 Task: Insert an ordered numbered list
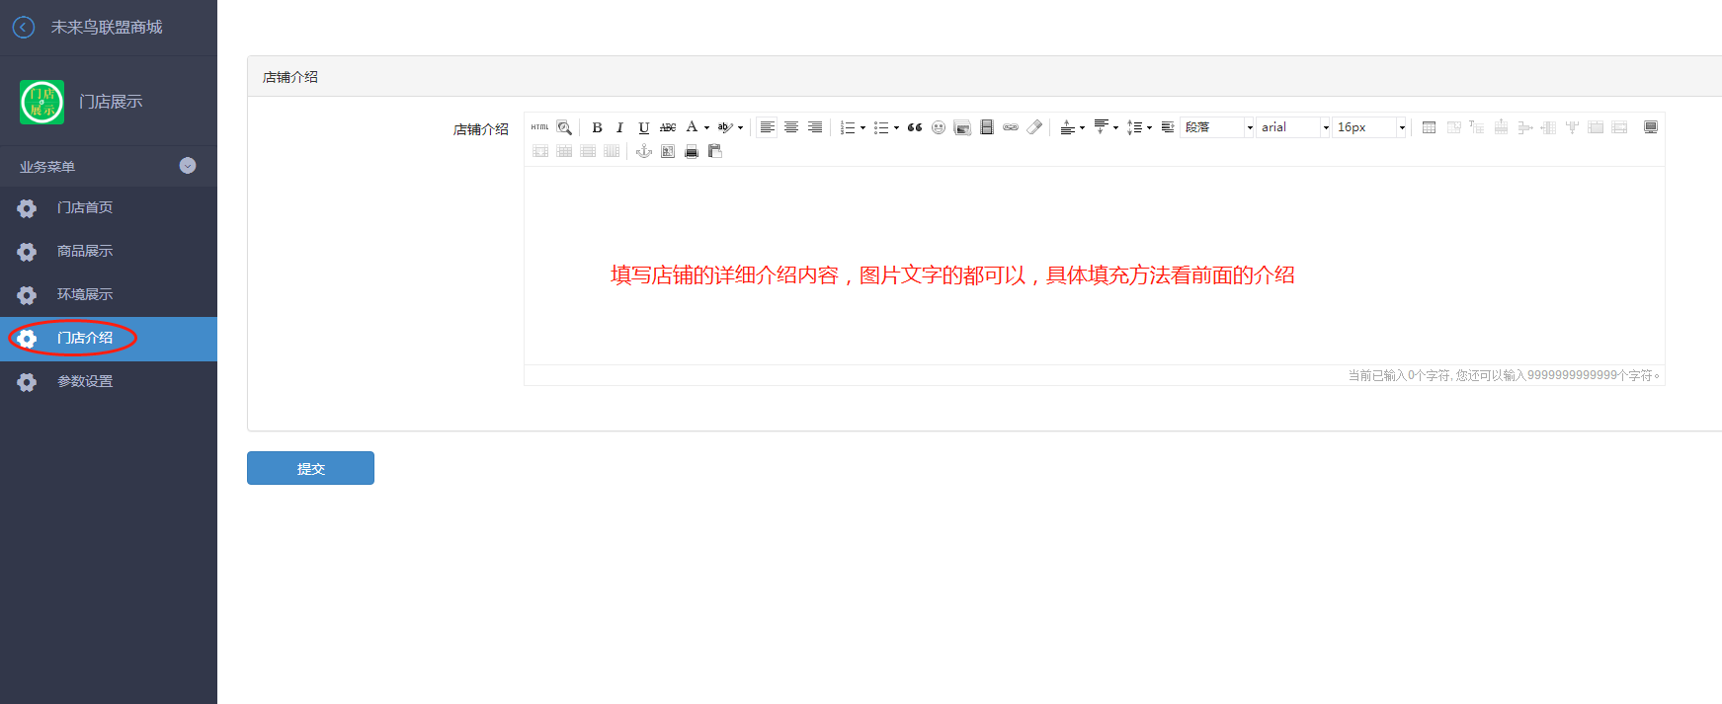(847, 127)
